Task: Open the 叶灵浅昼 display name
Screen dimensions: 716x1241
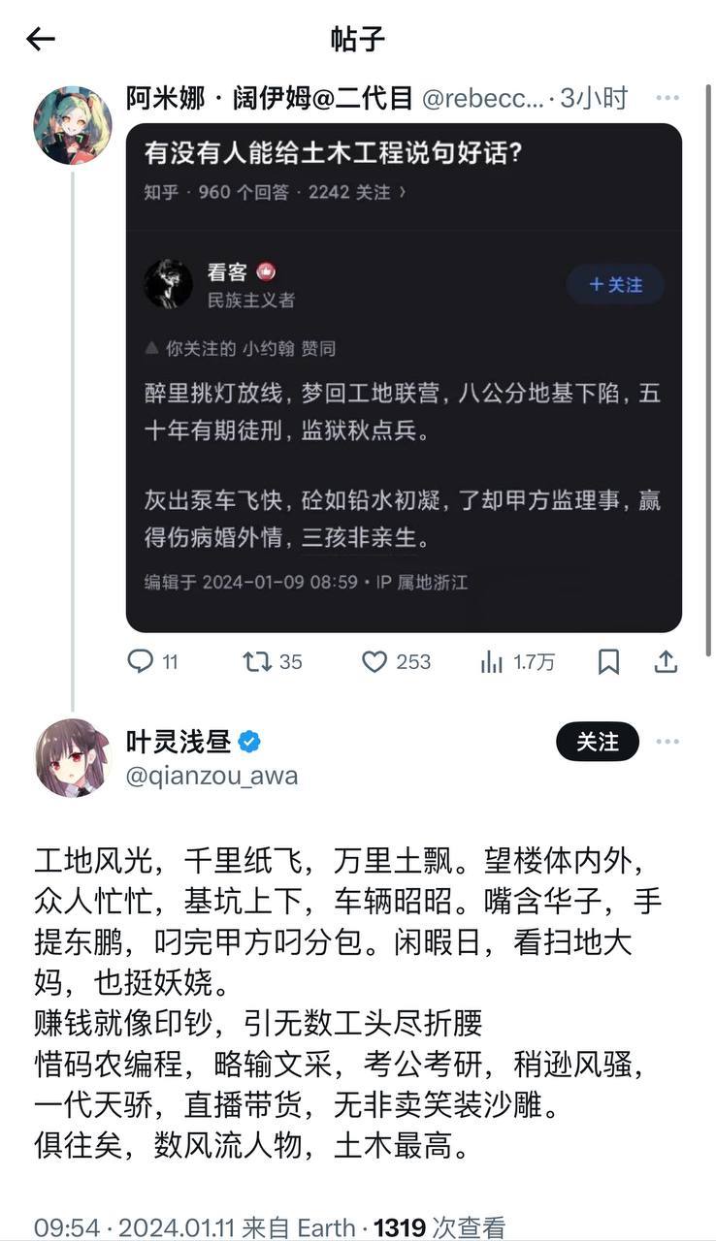Action: (179, 742)
